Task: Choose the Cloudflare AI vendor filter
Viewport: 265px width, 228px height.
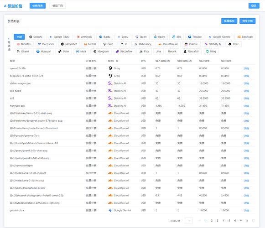Action: coord(168,44)
